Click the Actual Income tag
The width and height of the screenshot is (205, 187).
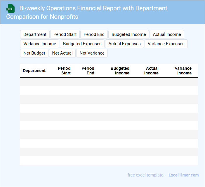point(167,34)
